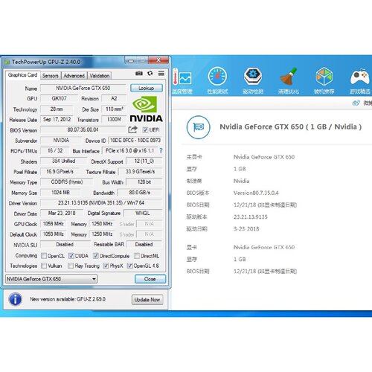Open temperature management in Lu Master toolbar
372x372 pixels.
(x=182, y=81)
